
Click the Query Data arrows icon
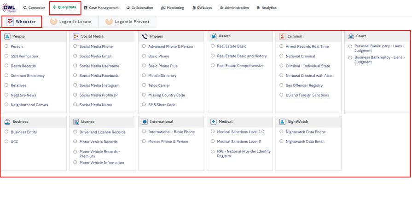click(x=55, y=7)
